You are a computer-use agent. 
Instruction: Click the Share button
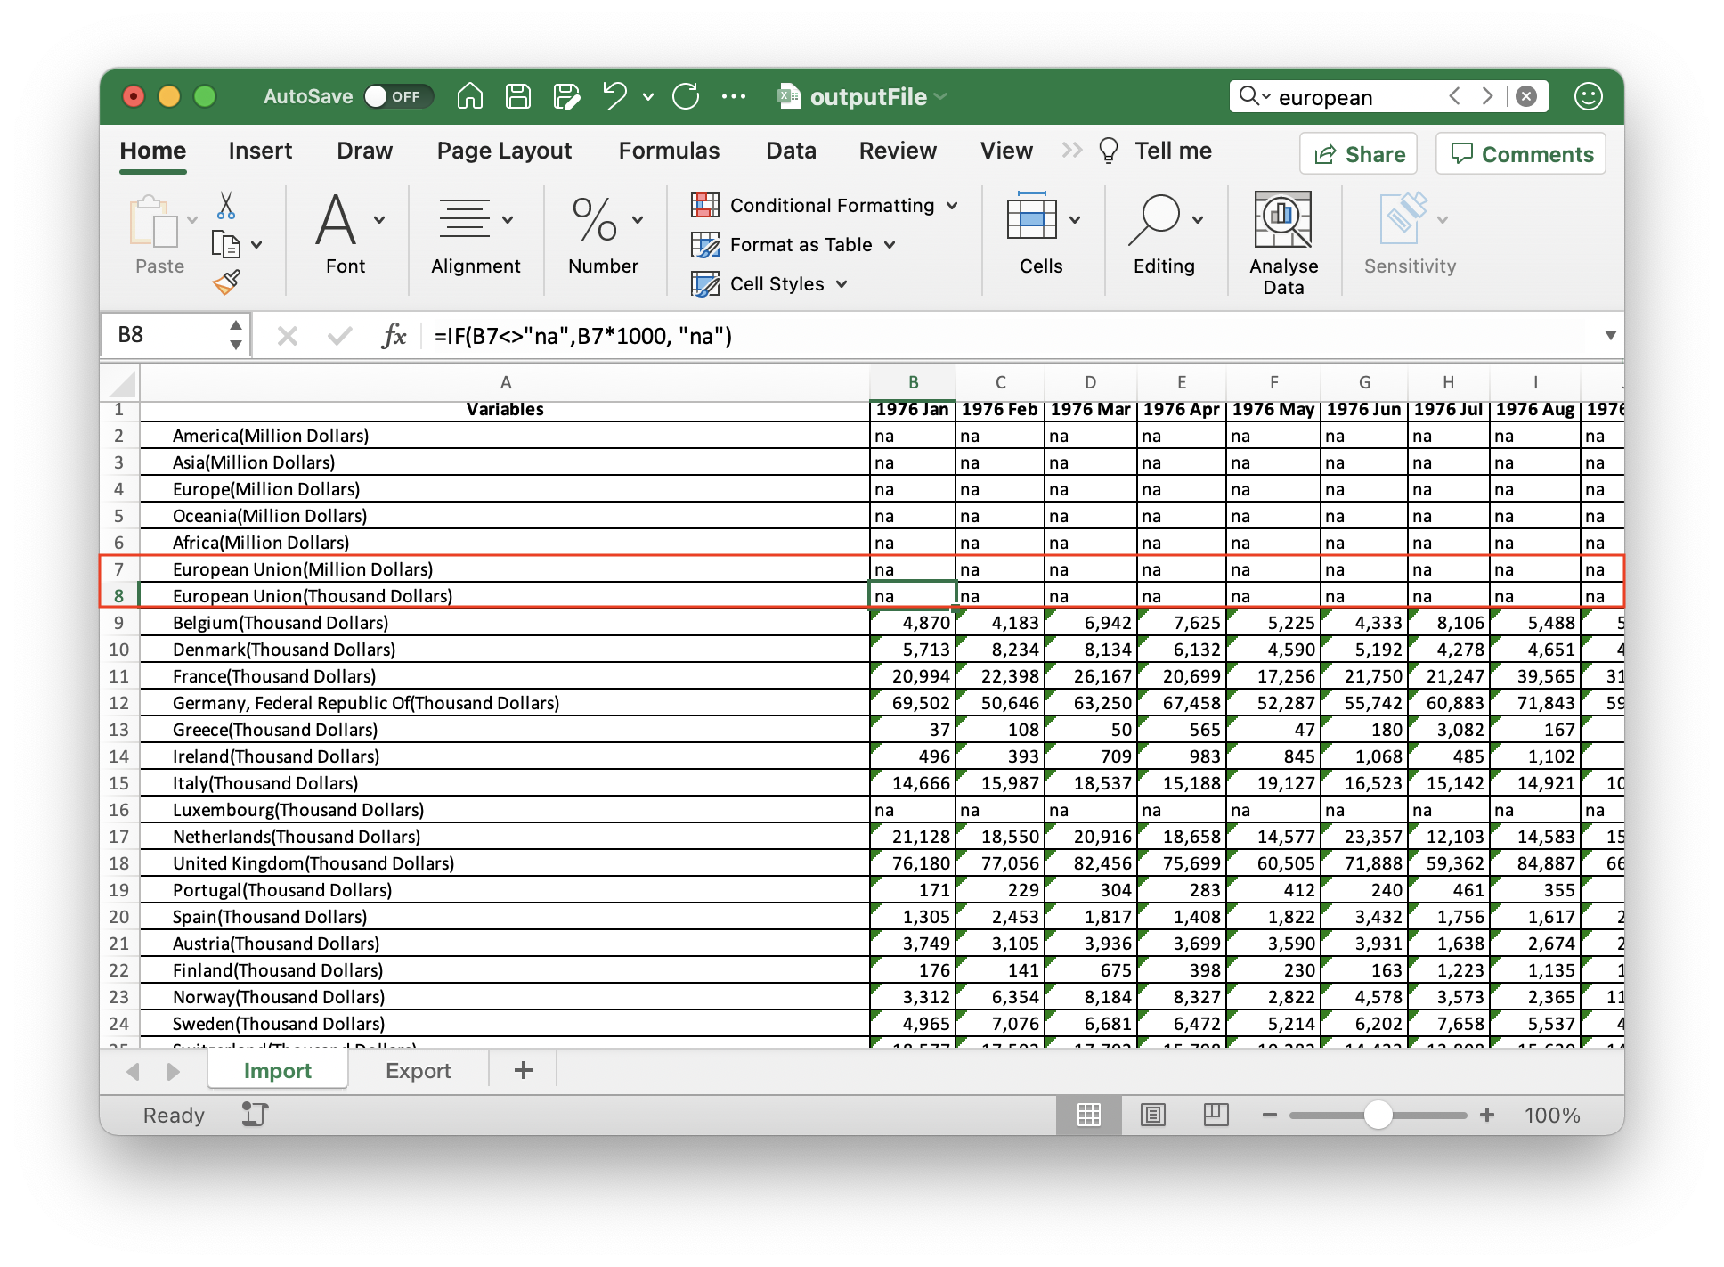pos(1359,154)
